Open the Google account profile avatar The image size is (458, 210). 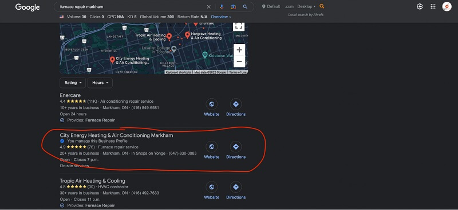point(447,6)
